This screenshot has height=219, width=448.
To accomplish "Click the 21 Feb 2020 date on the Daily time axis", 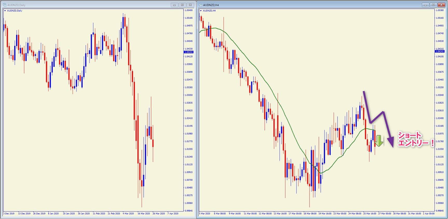I will coord(114,214).
